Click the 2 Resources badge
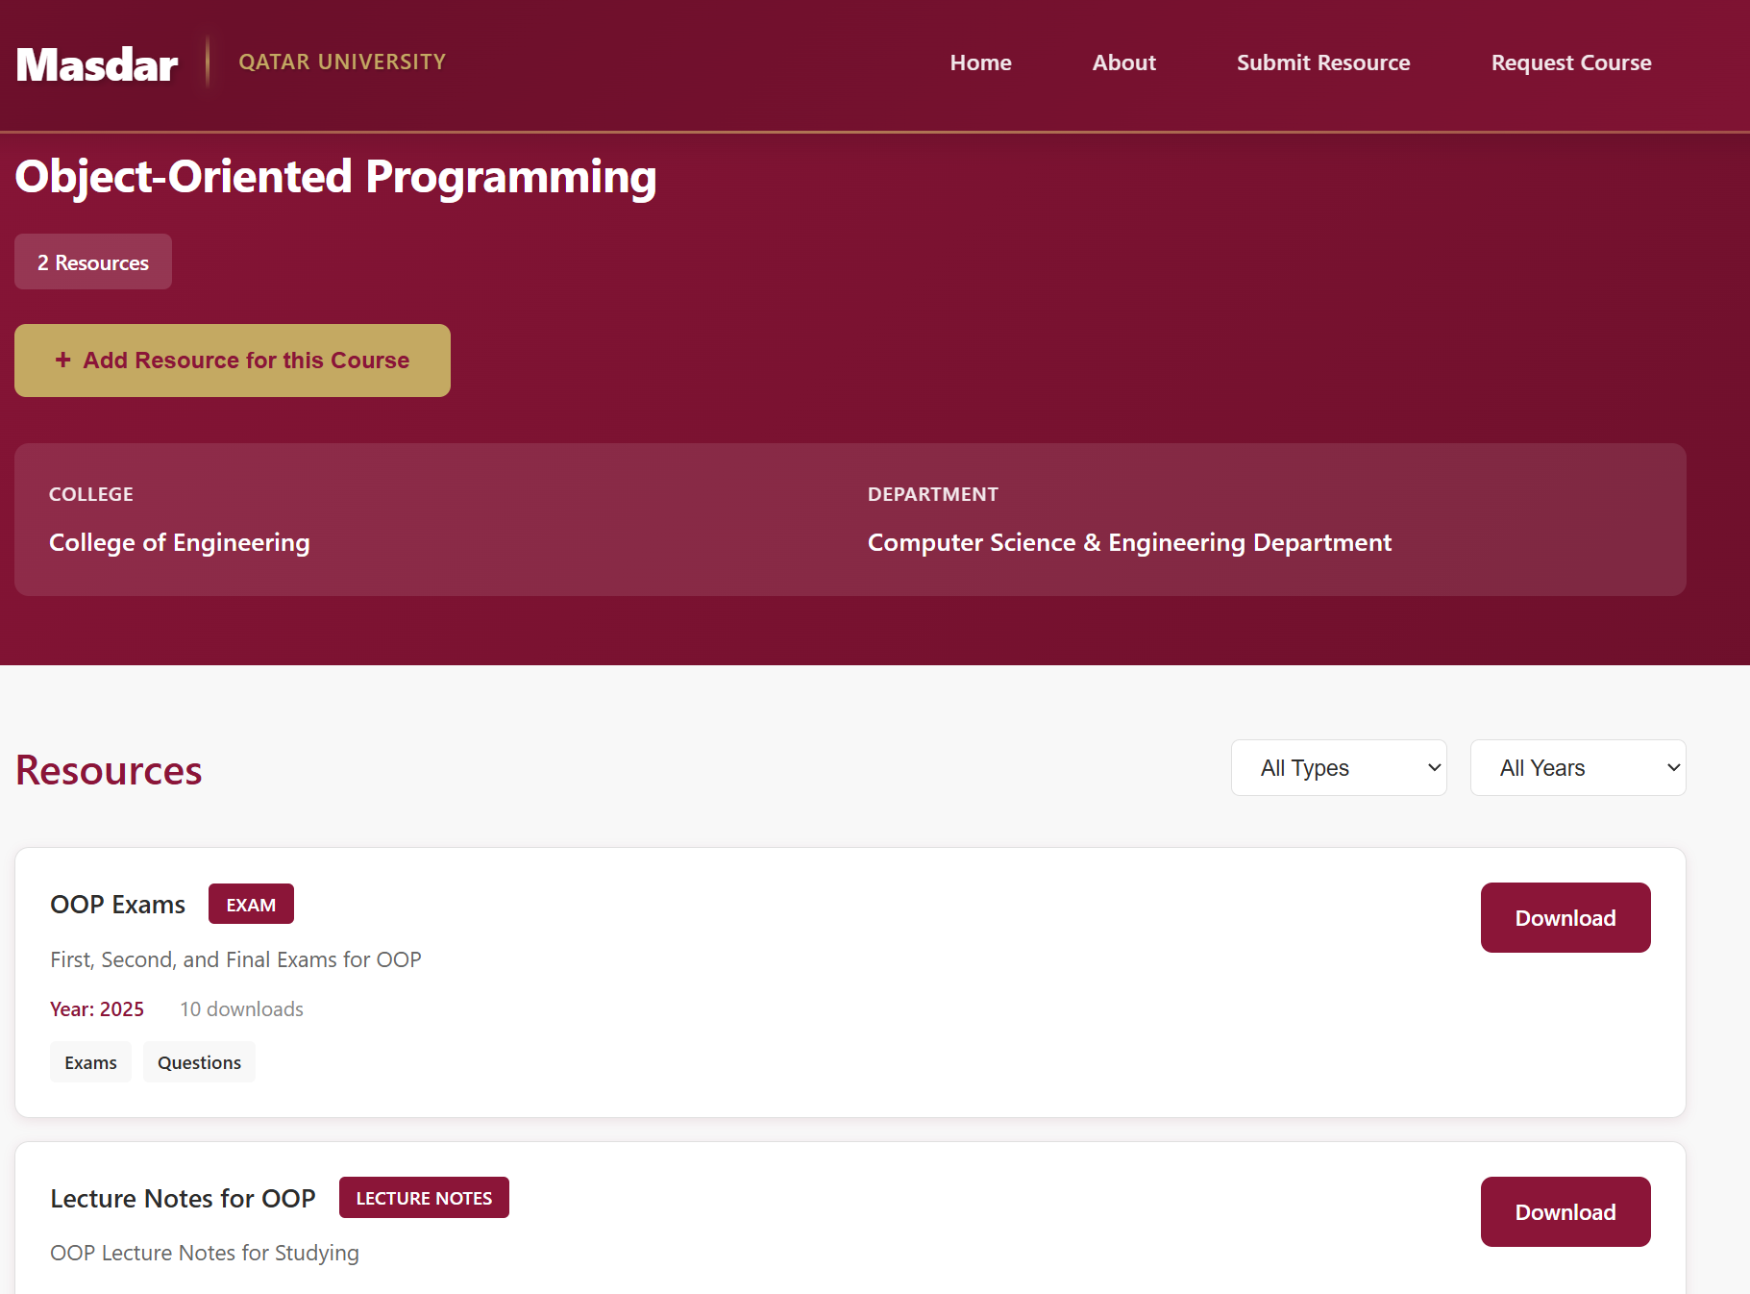 point(92,261)
